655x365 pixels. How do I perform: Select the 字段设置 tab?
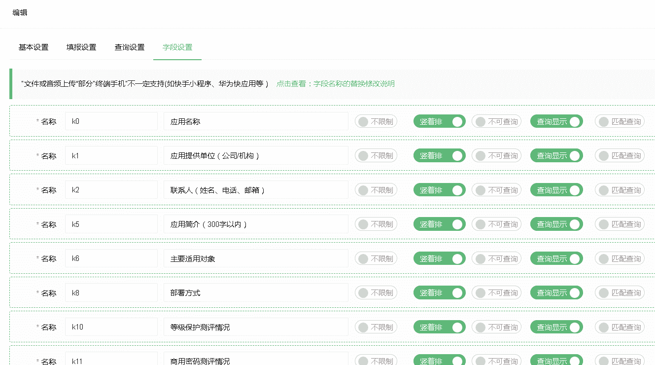(x=177, y=47)
